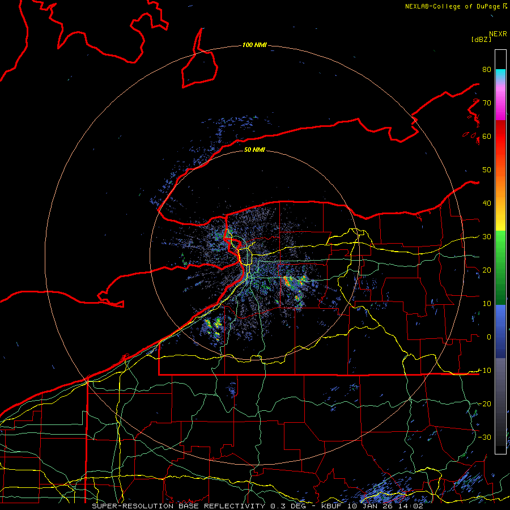
Task: Click the [dBZ] units label
Action: click(x=481, y=39)
